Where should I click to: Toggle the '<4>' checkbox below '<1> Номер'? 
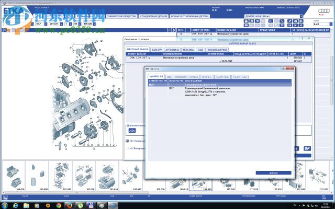tap(127, 148)
